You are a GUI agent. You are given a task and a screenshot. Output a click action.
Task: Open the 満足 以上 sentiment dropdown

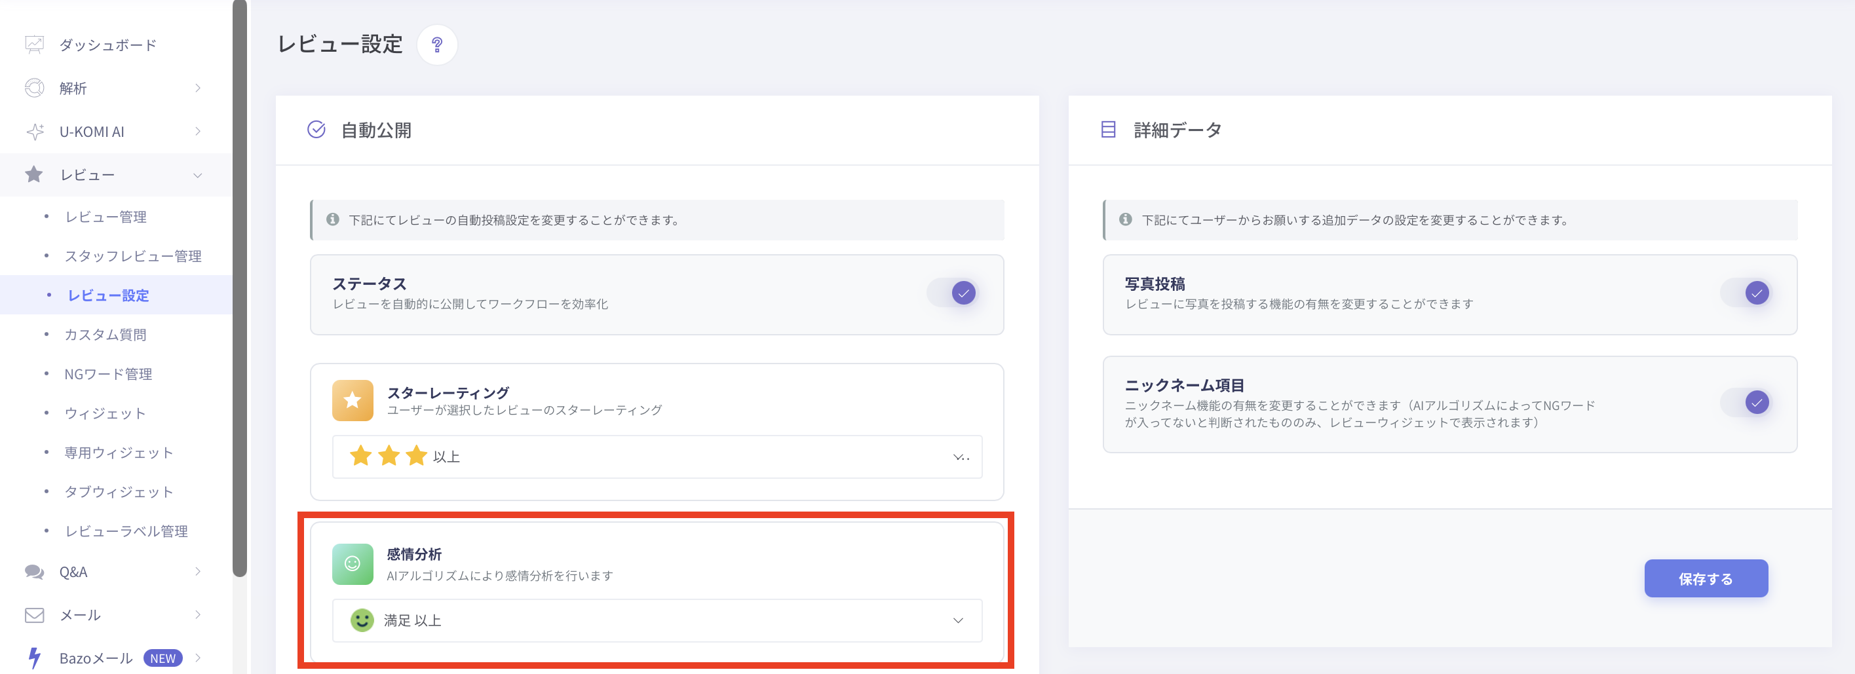click(x=656, y=620)
